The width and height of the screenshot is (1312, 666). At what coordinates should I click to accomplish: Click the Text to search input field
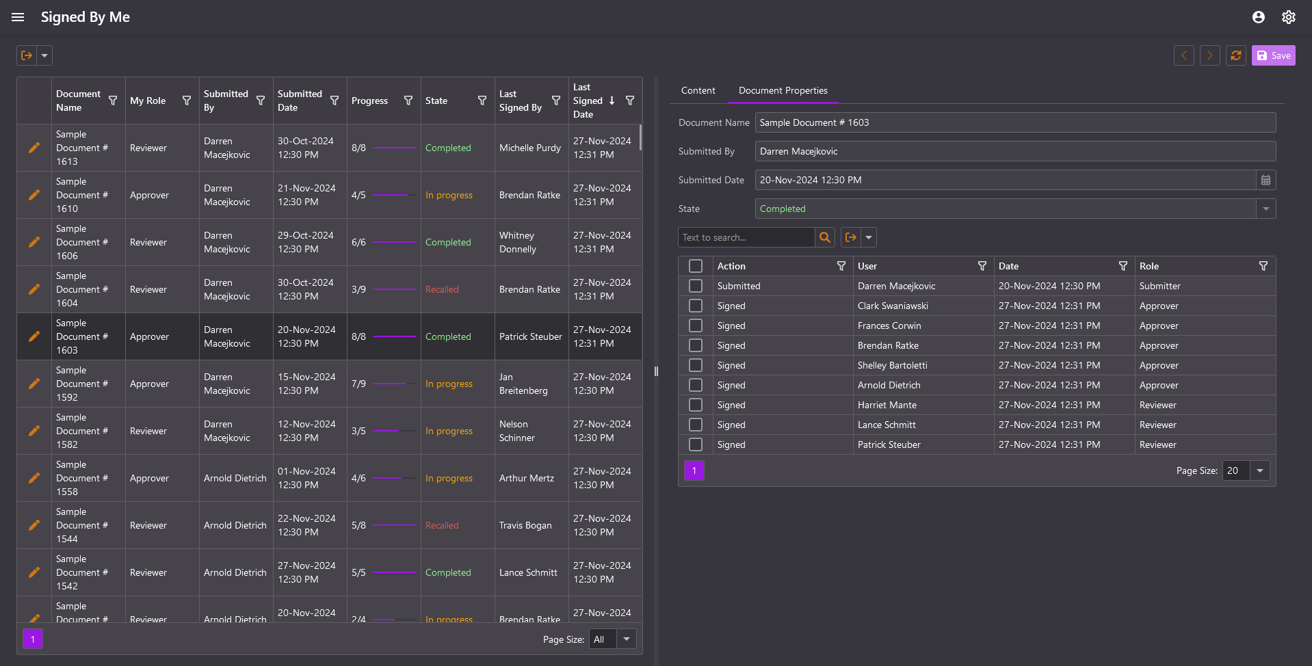pos(746,237)
